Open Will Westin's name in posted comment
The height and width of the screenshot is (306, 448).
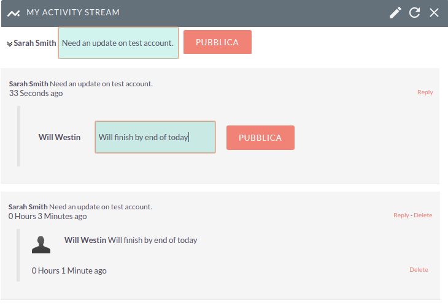[x=85, y=240]
